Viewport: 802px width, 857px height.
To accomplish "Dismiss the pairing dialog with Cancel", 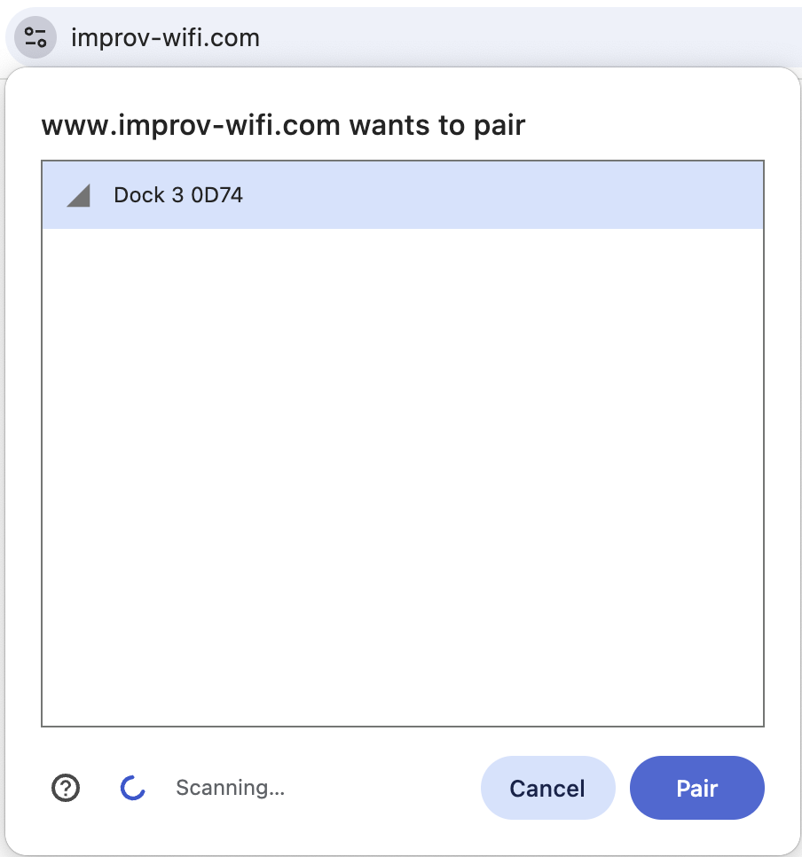I will pos(547,788).
